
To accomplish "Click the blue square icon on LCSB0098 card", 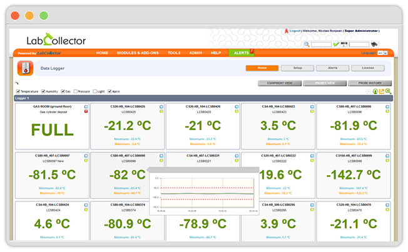I will point(161,156).
